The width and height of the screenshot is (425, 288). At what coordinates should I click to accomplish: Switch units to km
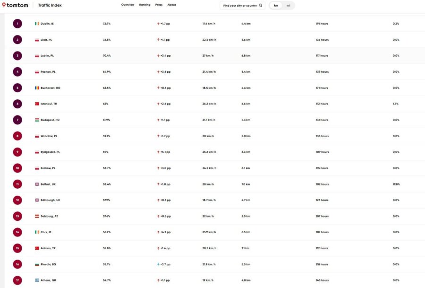276,6
